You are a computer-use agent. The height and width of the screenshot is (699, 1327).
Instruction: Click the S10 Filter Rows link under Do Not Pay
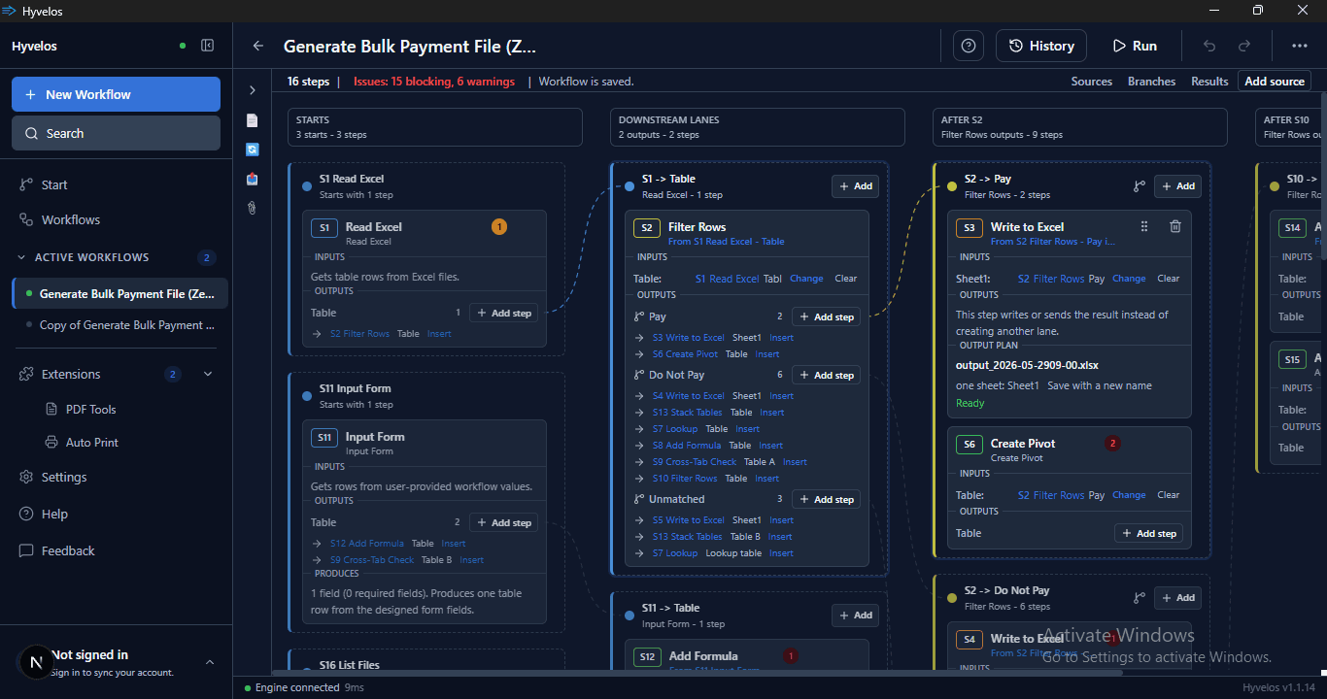pos(685,479)
